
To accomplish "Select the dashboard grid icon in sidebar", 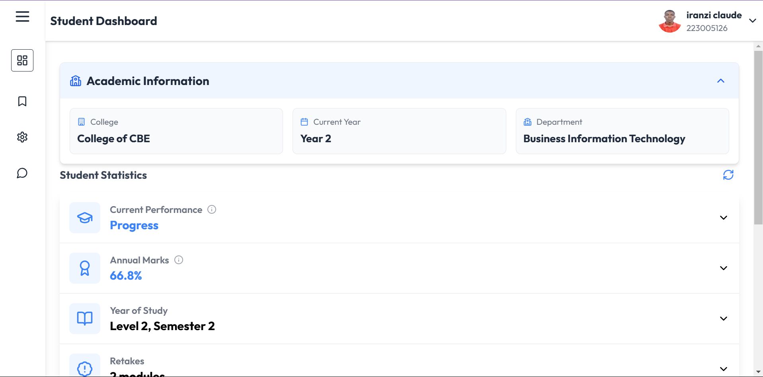I will click(22, 60).
